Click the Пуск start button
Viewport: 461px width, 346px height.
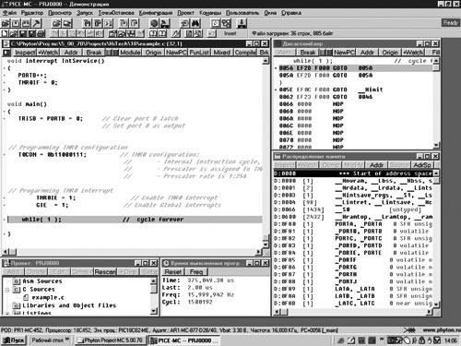(x=14, y=340)
